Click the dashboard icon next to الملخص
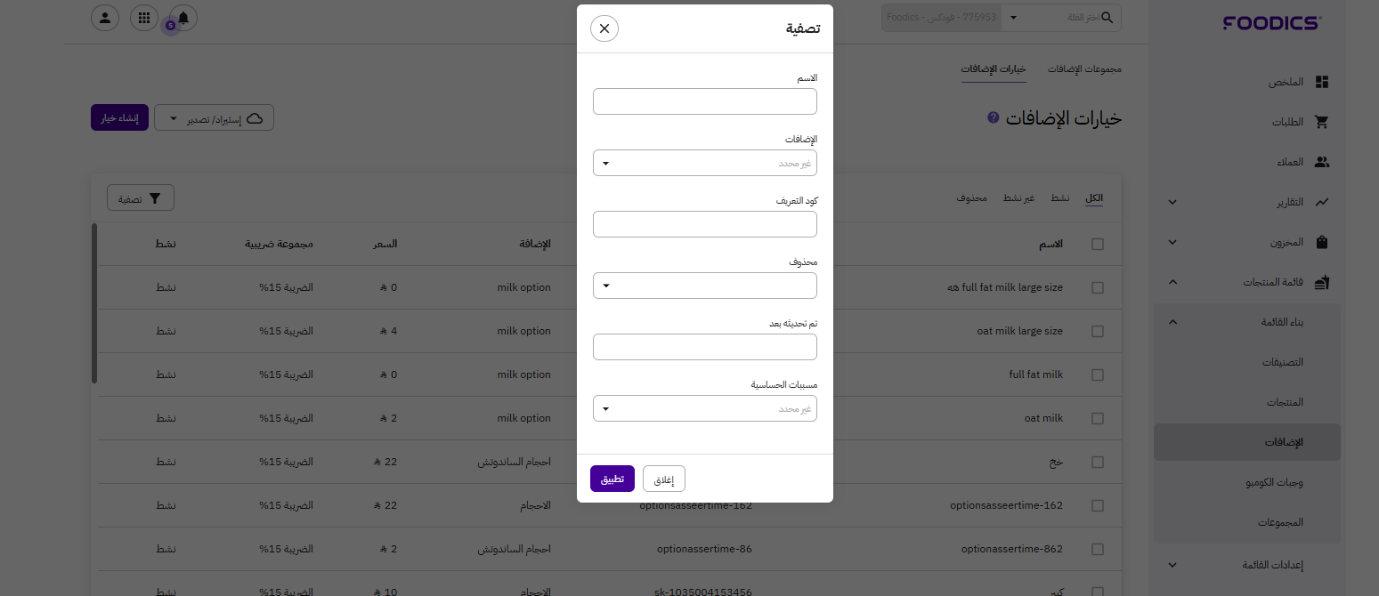This screenshot has width=1379, height=596. tap(1322, 82)
